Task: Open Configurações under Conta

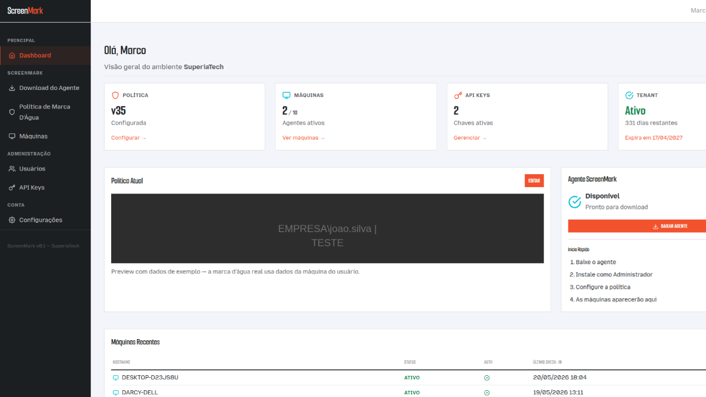Action: click(45, 220)
